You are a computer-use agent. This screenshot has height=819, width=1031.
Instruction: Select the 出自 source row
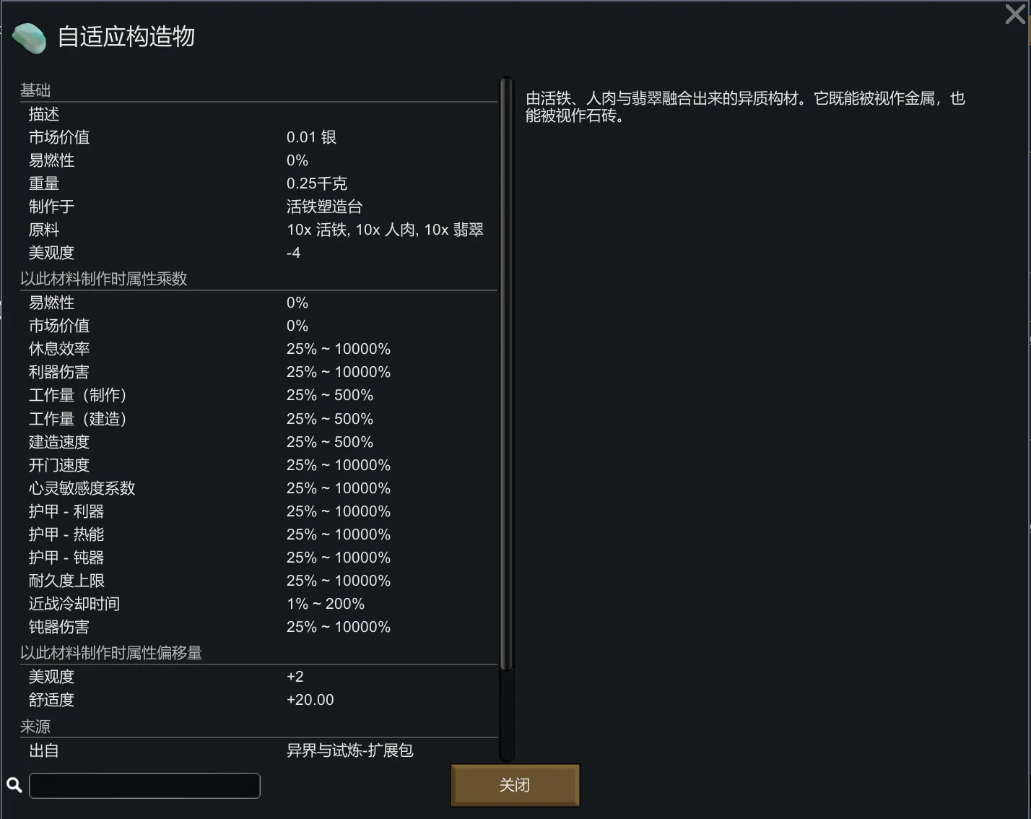pyautogui.click(x=258, y=750)
